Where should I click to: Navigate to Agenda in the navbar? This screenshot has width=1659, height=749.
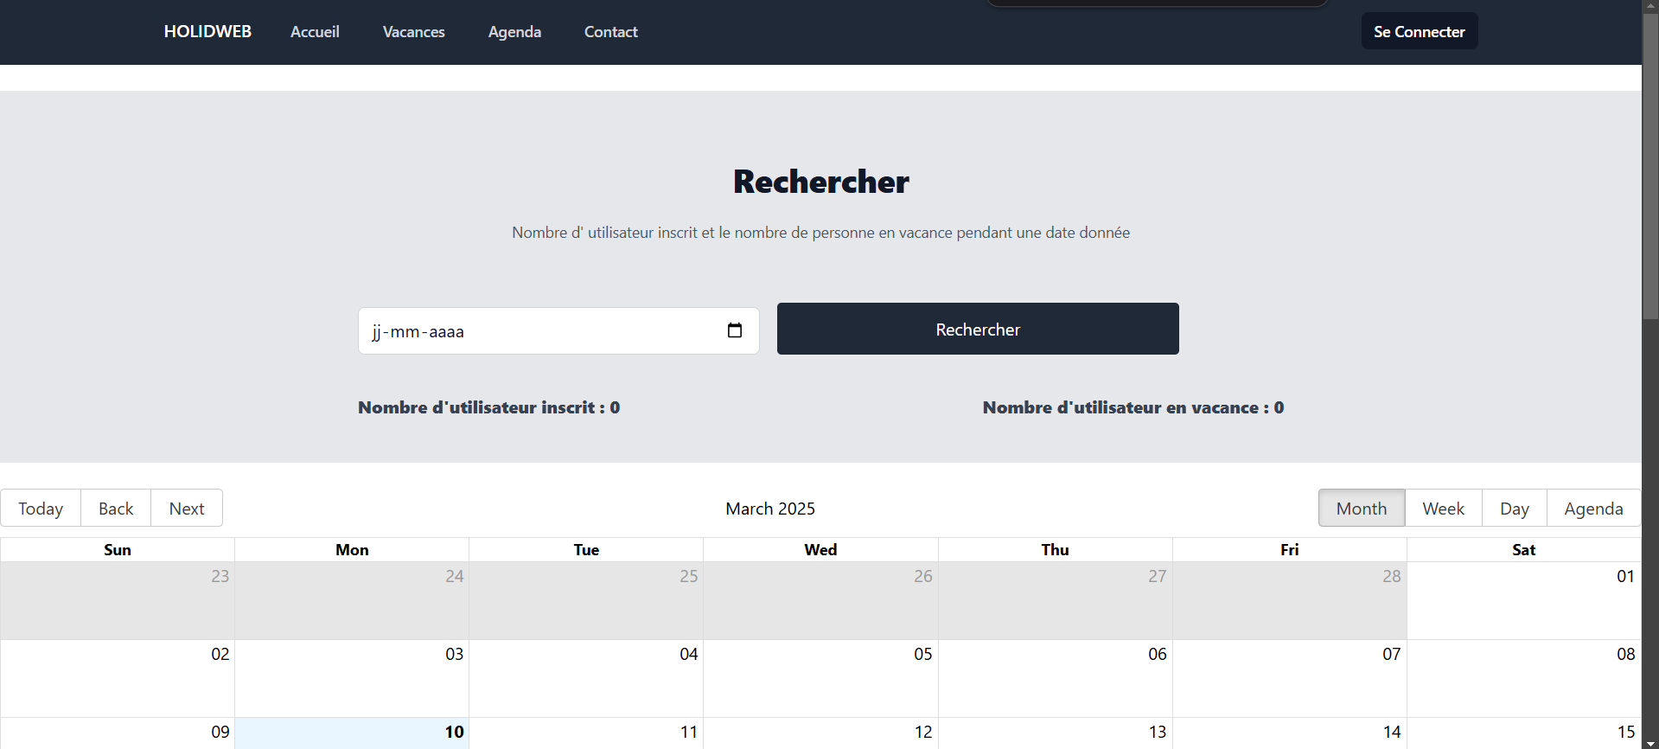[514, 32]
